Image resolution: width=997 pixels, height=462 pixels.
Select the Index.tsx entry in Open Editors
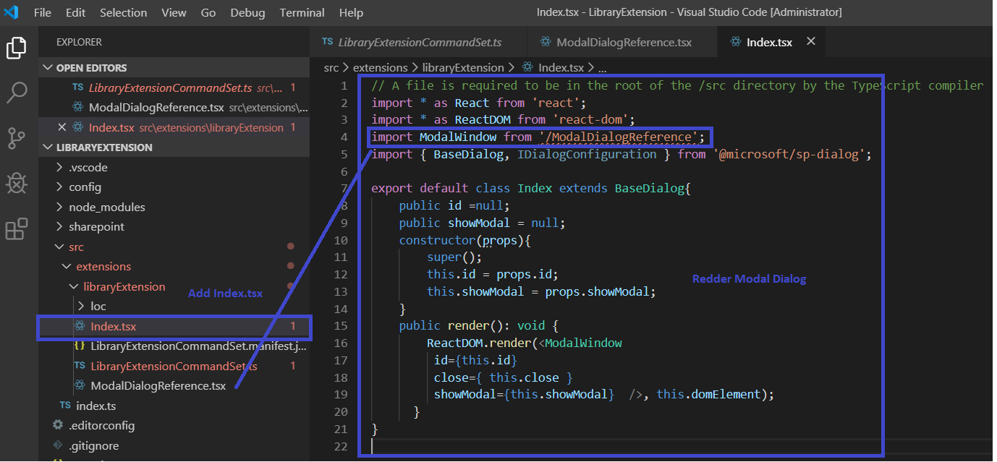tap(174, 127)
